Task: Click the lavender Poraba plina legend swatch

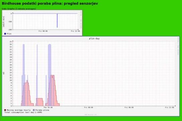Action: 34,110
